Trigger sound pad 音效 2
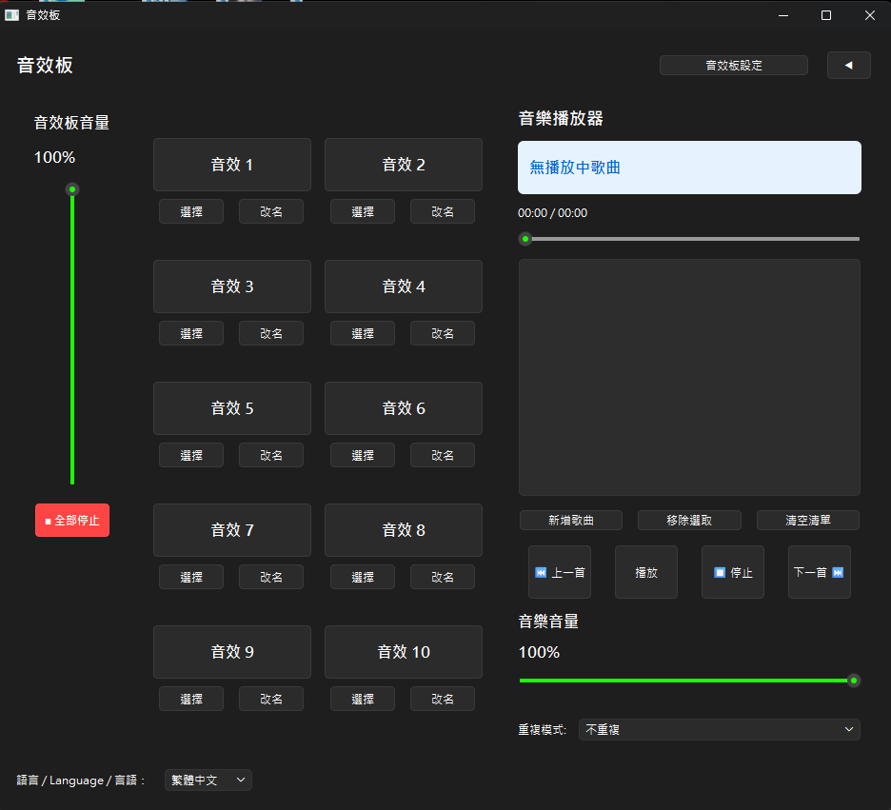891x810 pixels. (x=404, y=165)
